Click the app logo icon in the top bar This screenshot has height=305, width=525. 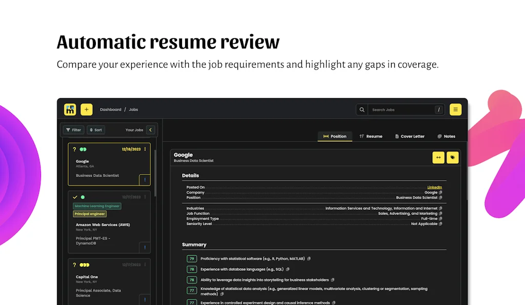(x=70, y=109)
